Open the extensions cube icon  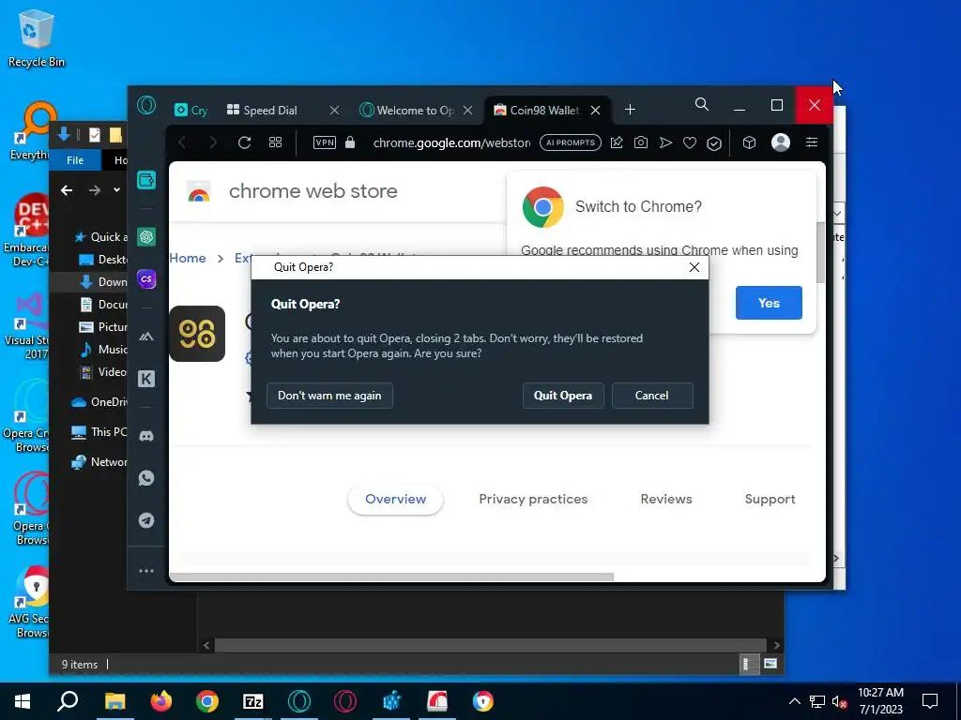click(749, 142)
